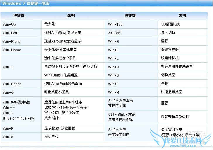The height and width of the screenshot is (150, 213).
Task: Click "使用Arep Peek显示桌面" description
Action: click(63, 83)
